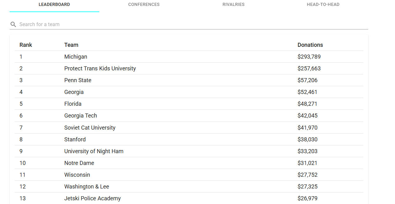Select the Penn State team name

78,80
